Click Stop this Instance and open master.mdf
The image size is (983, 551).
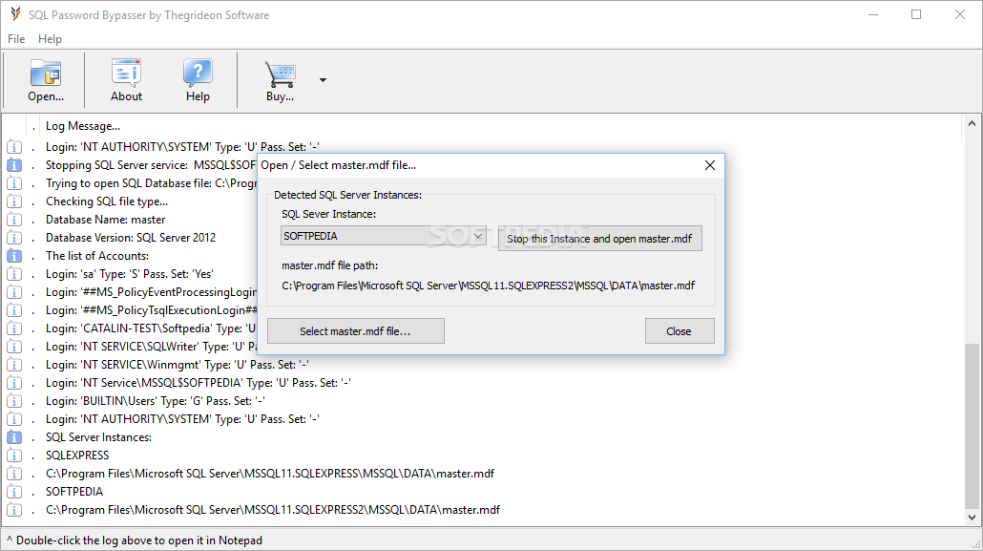coord(599,239)
